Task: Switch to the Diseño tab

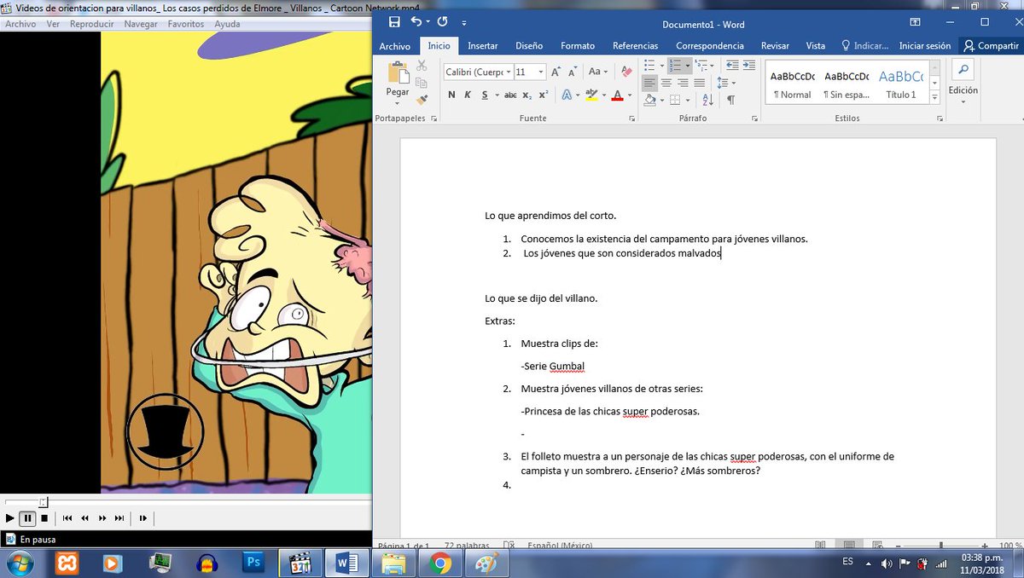Action: click(x=529, y=46)
